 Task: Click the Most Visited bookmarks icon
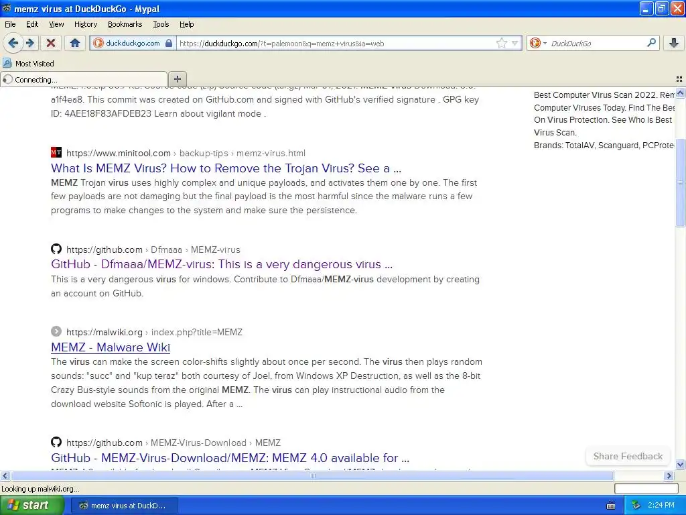(x=7, y=64)
